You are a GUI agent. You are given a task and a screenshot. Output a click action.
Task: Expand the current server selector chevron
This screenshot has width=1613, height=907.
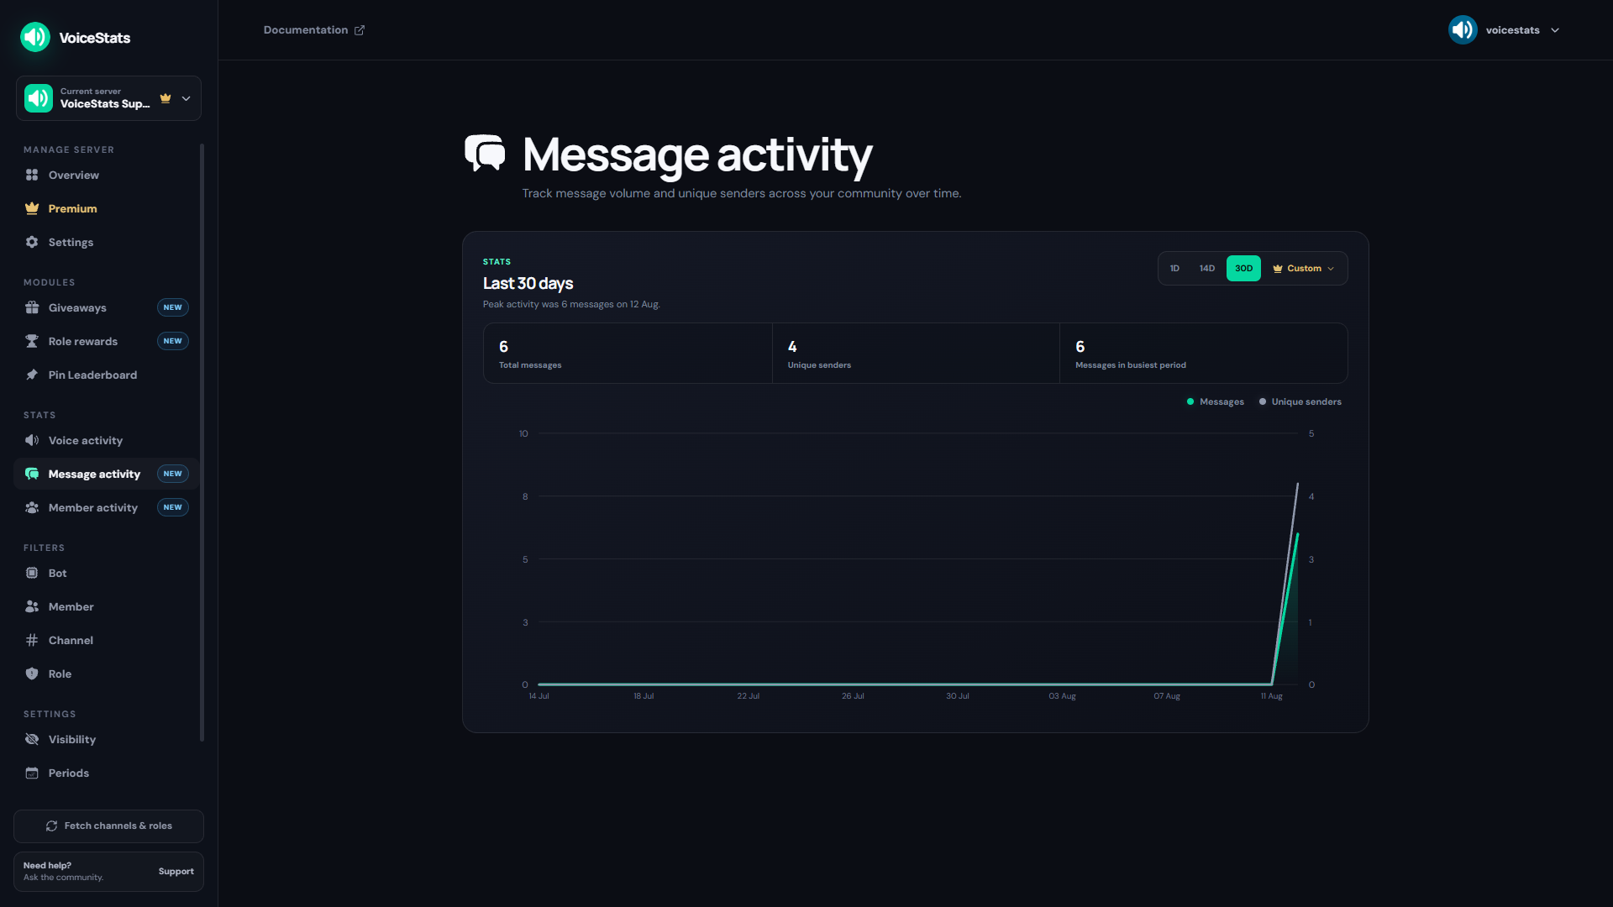click(187, 98)
